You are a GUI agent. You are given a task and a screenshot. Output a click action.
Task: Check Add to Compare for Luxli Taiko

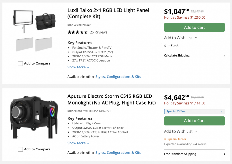pyautogui.click(x=20, y=63)
